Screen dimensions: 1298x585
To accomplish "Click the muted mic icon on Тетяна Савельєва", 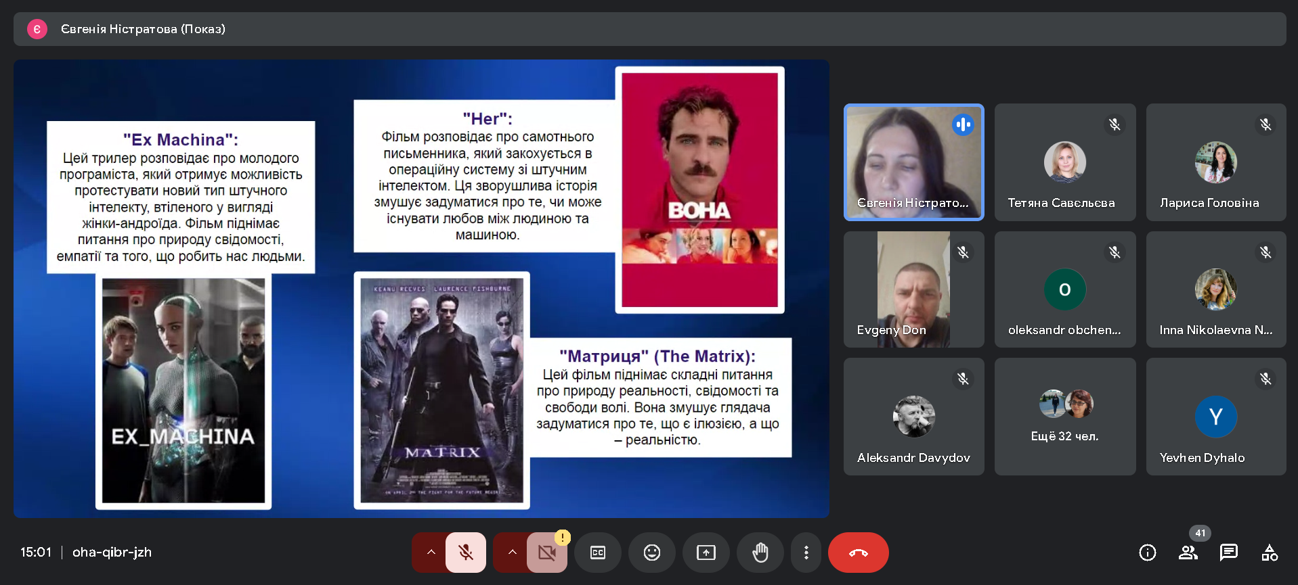I will 1115,124.
